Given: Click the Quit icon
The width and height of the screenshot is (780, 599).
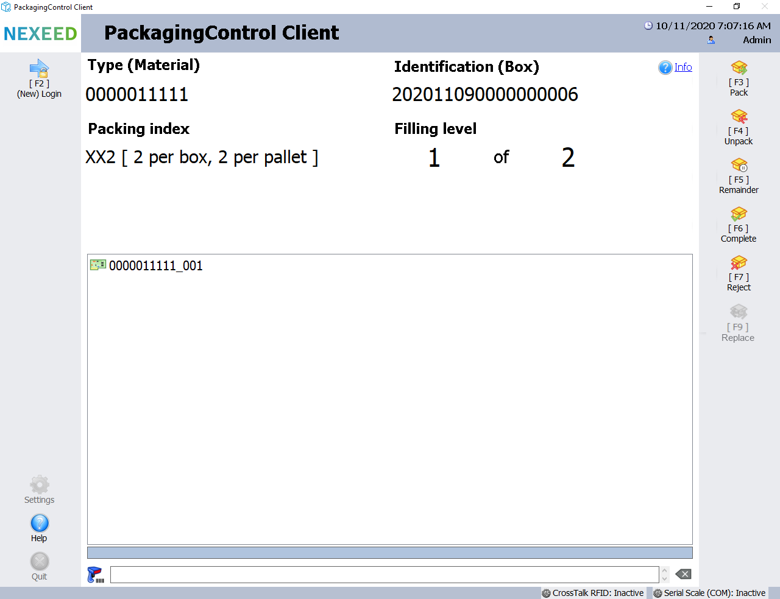Looking at the screenshot, I should pyautogui.click(x=39, y=562).
